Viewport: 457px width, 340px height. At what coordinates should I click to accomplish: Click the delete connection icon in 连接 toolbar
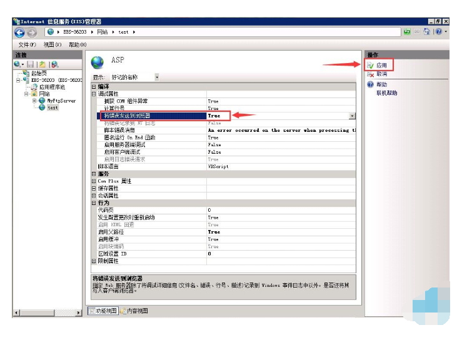point(54,64)
